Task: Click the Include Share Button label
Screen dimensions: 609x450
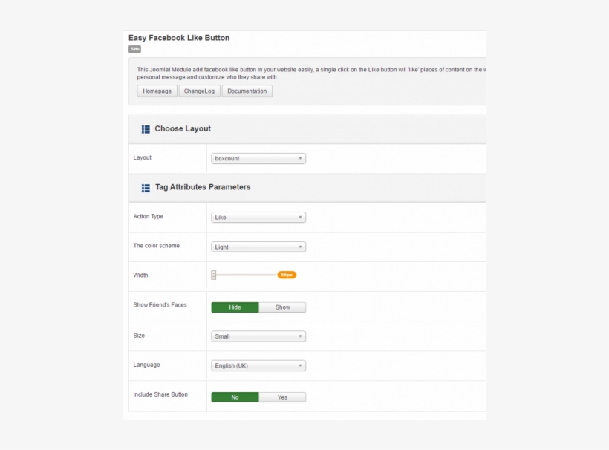Action: 160,394
